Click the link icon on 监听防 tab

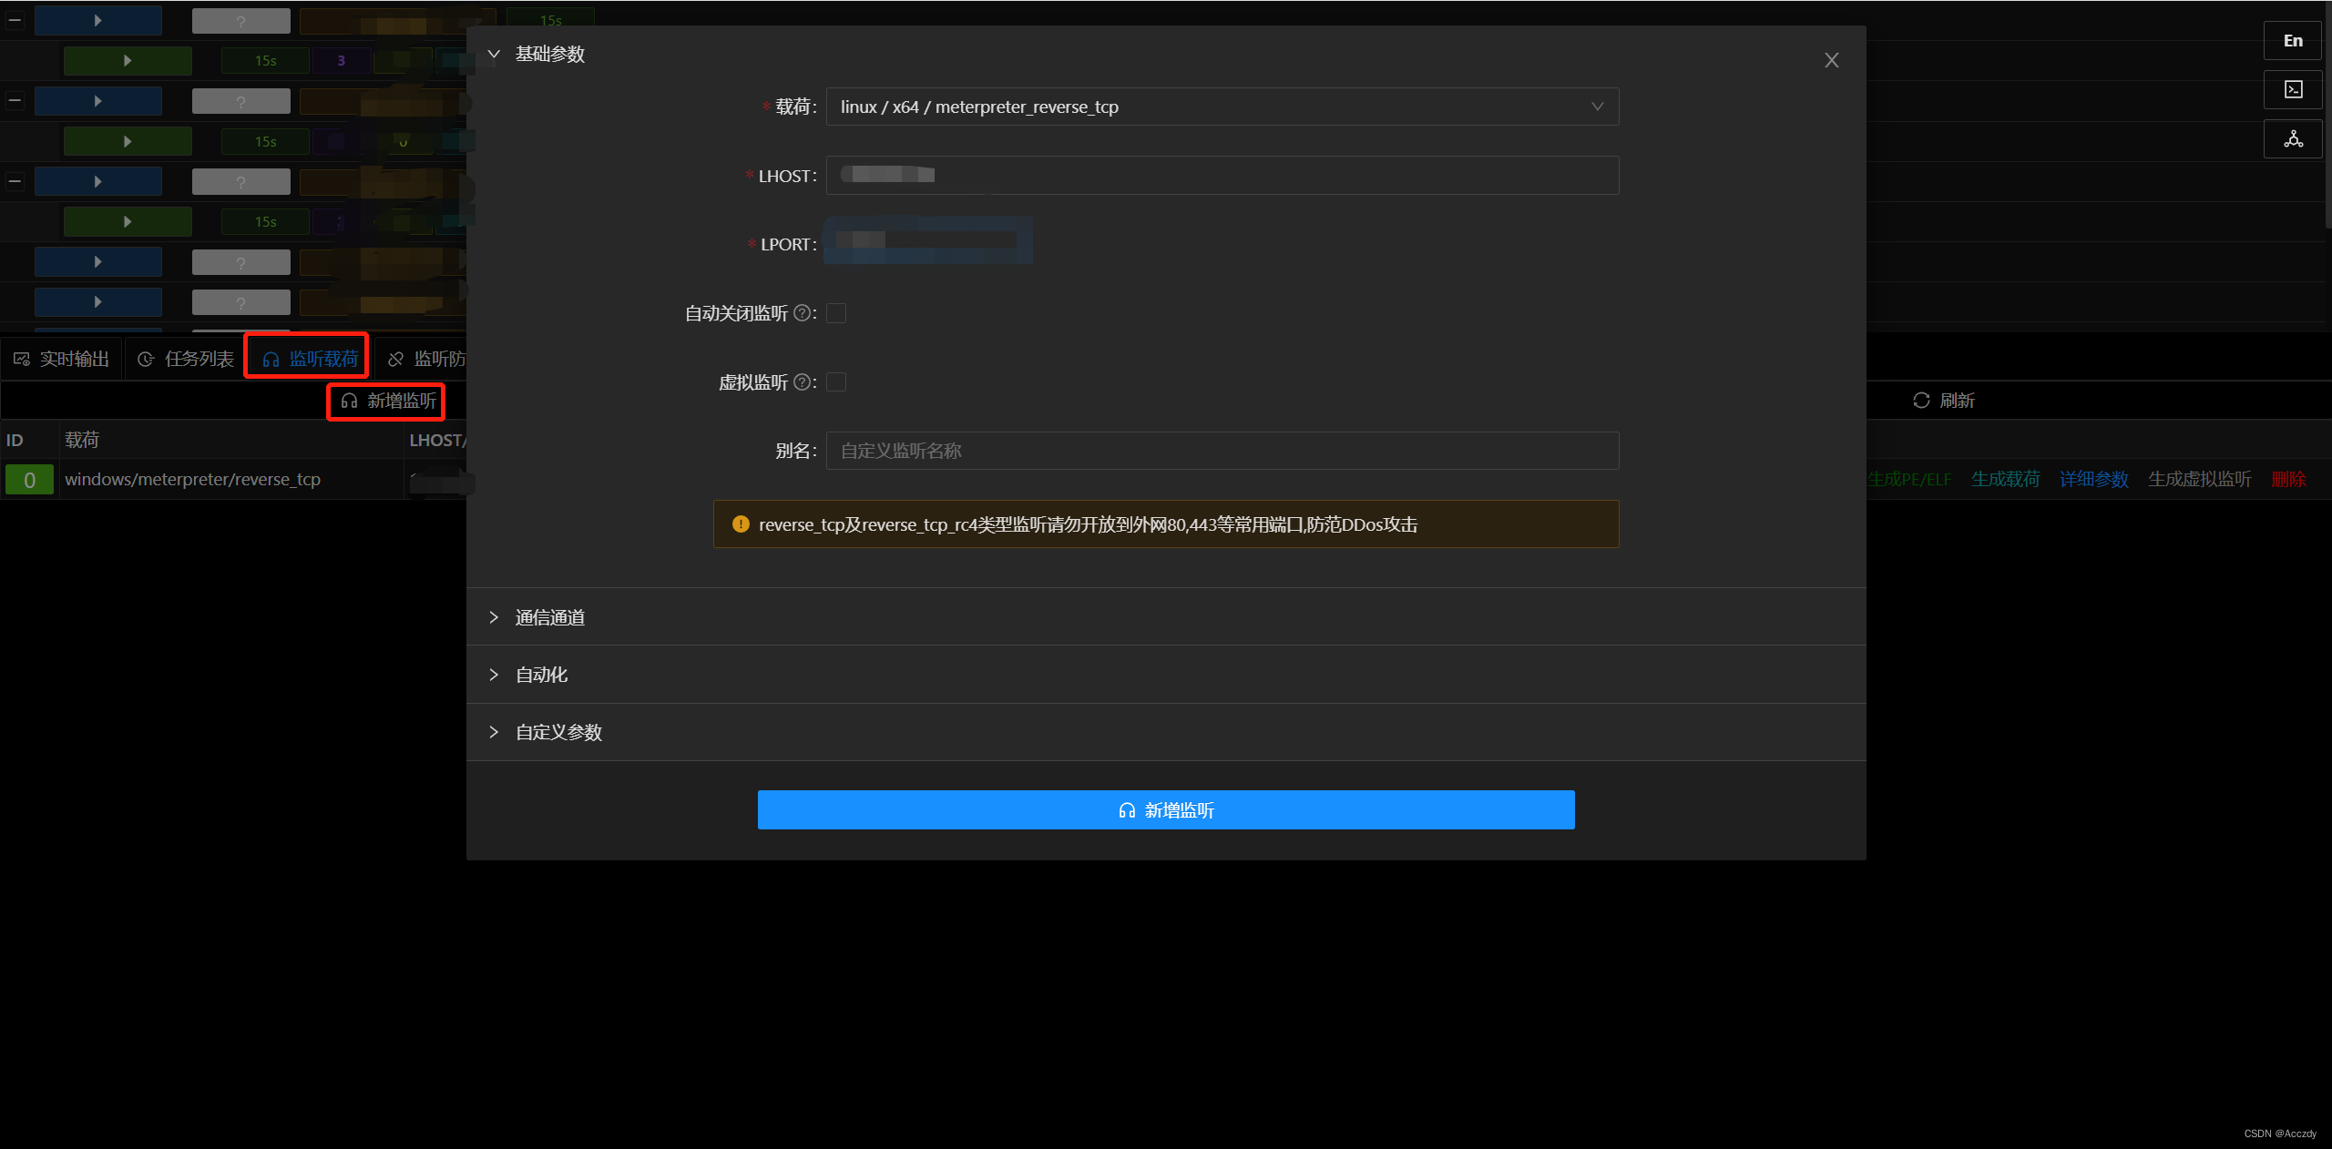395,360
